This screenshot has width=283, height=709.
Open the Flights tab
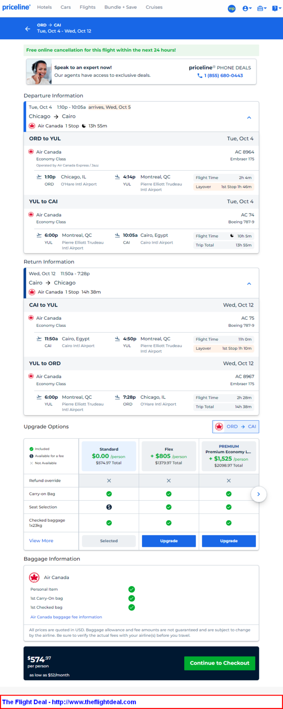(x=87, y=7)
